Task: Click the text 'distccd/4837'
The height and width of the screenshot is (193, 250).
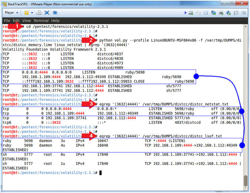Action: tap(110, 54)
